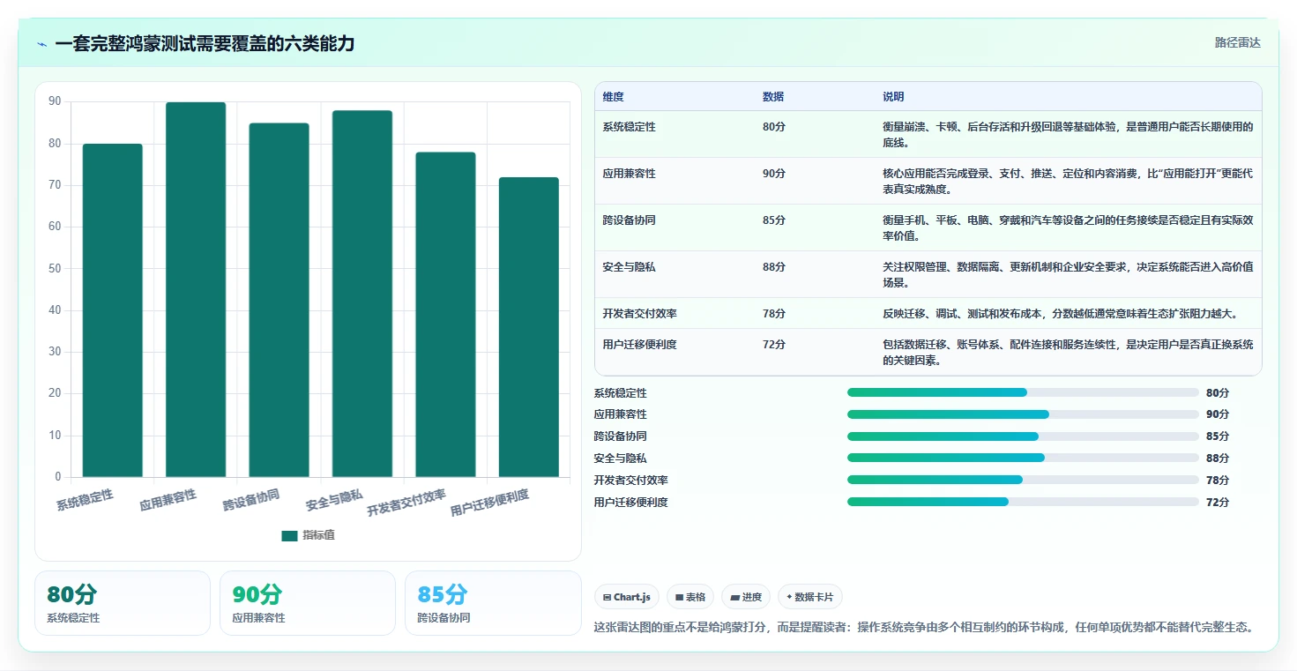The image size is (1297, 671).
Task: Click the 80分 系统稳定性 stat card
Action: [x=123, y=603]
